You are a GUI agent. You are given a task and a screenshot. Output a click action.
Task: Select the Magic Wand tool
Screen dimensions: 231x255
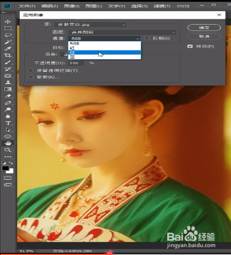tap(8, 42)
